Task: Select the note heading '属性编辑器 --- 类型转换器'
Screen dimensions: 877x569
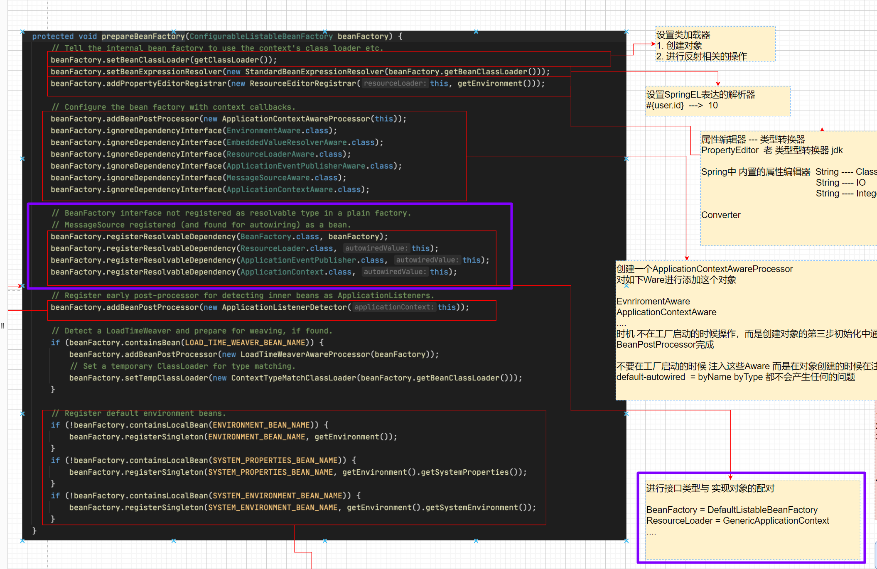Action: (753, 140)
